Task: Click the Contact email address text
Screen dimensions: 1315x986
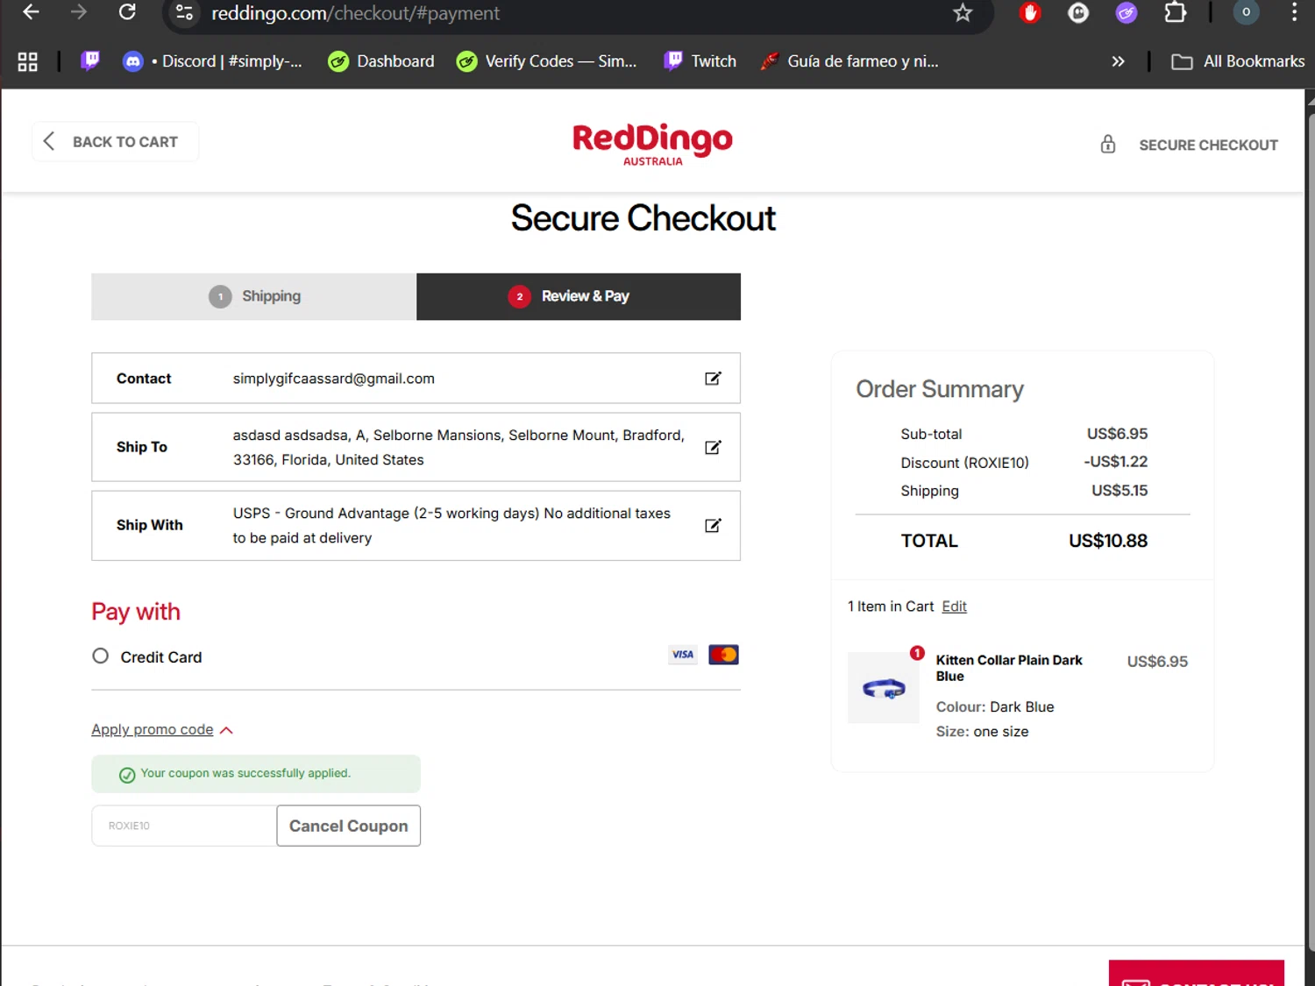Action: (x=334, y=379)
